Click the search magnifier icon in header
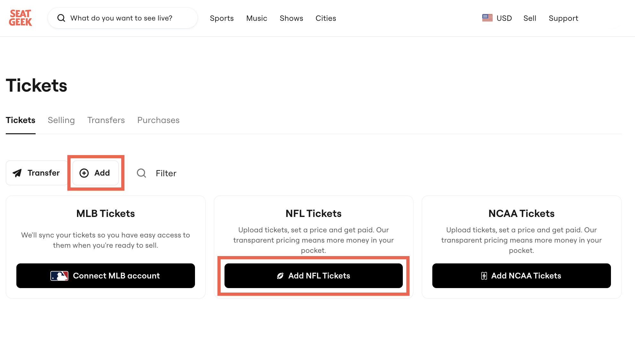 pyautogui.click(x=61, y=18)
